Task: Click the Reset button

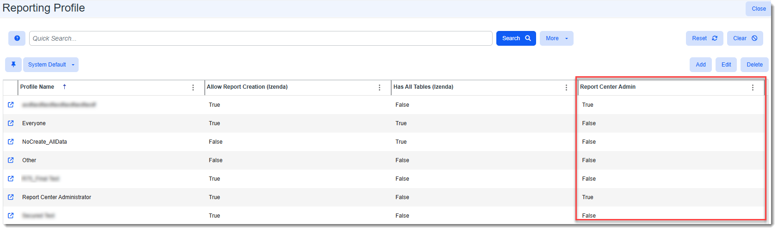Action: tap(704, 38)
